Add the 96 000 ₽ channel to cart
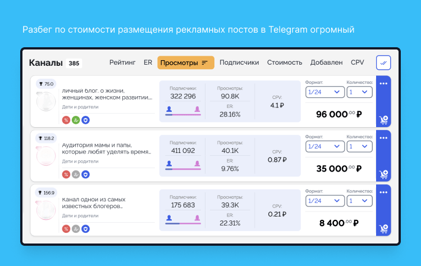Image resolution: width=421 pixels, height=266 pixels. click(383, 120)
